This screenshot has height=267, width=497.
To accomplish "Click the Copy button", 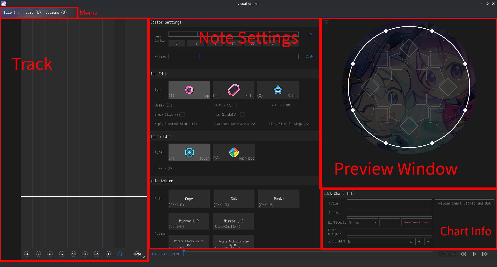I will point(189,199).
